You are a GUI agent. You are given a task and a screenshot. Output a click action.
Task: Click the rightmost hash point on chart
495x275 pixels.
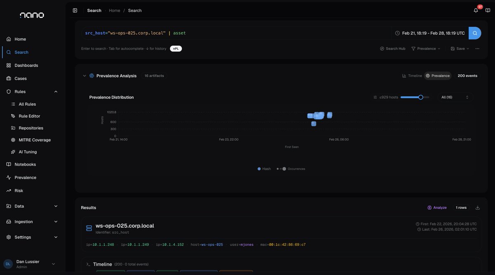click(x=330, y=115)
